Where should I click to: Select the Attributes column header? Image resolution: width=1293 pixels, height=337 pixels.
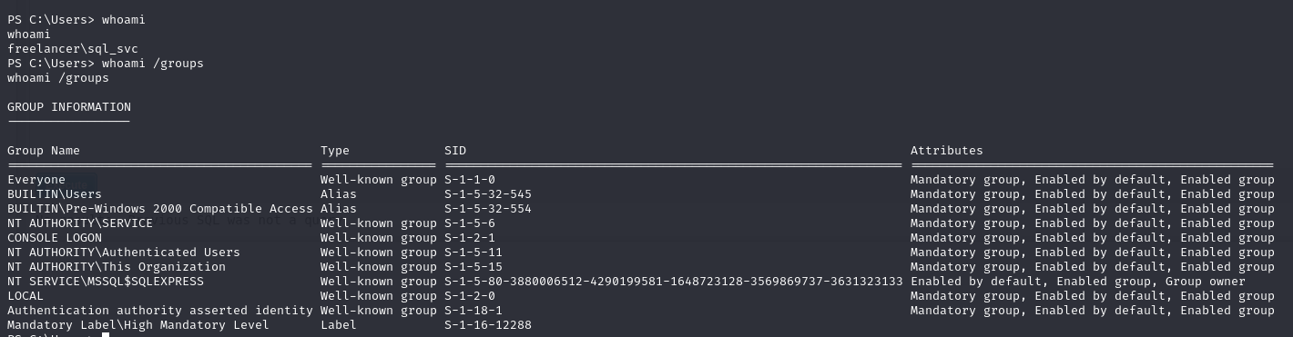coord(947,151)
